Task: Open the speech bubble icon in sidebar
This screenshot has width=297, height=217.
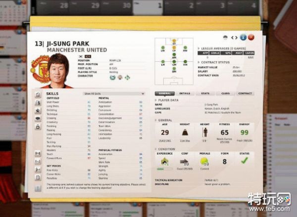Action: (x=38, y=119)
